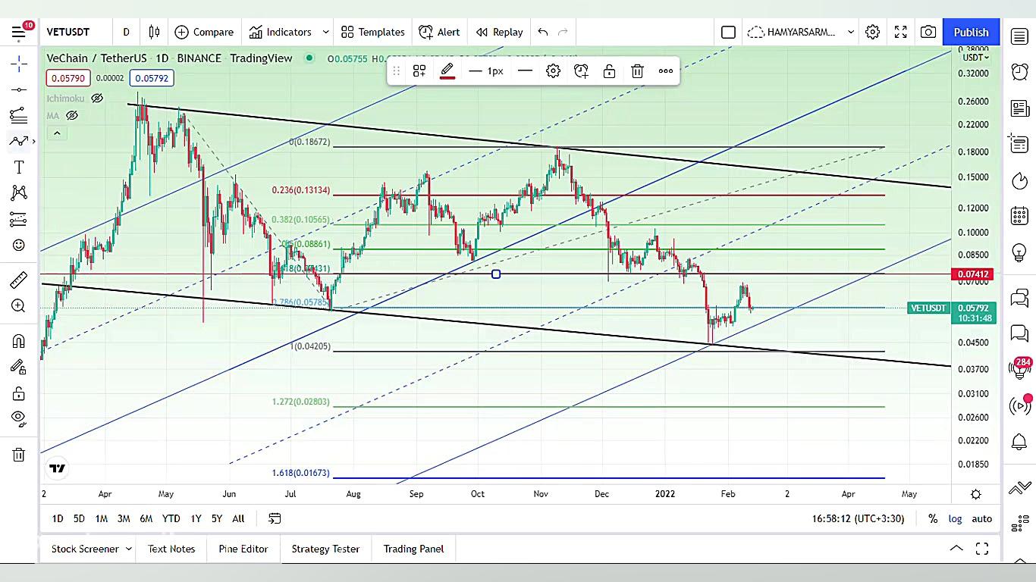The image size is (1036, 582).
Task: Maximize the bottom panel
Action: coord(982,549)
